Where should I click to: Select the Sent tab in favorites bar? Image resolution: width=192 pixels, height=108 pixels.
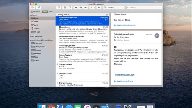tap(51, 11)
